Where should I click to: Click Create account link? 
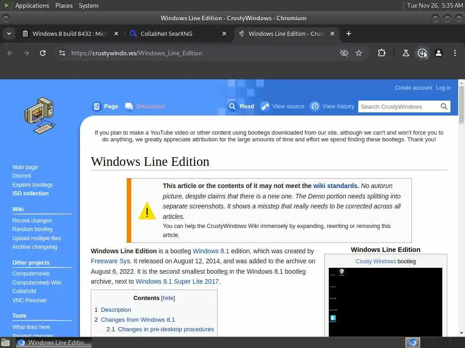[x=413, y=87]
